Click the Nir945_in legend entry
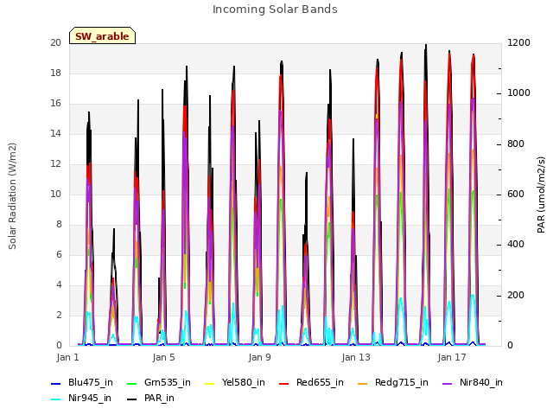Viewport: 553px width, 415px height. [81, 398]
